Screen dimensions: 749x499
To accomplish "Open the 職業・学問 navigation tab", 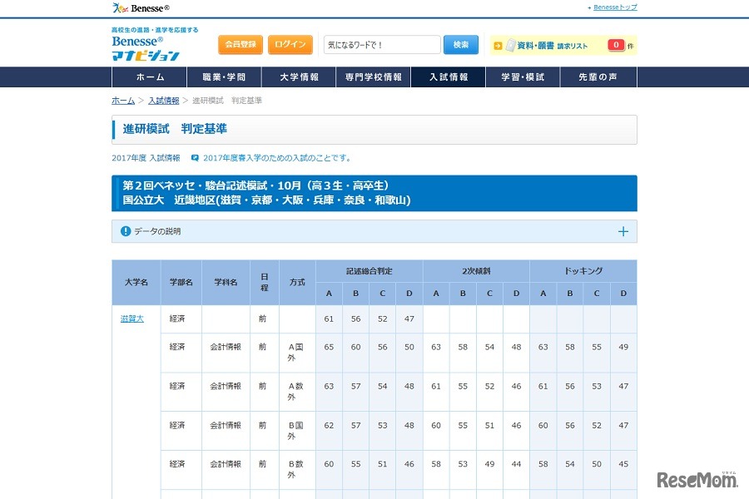I will click(x=224, y=77).
